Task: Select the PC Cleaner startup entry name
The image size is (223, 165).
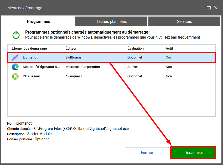Action: pyautogui.click(x=32, y=76)
